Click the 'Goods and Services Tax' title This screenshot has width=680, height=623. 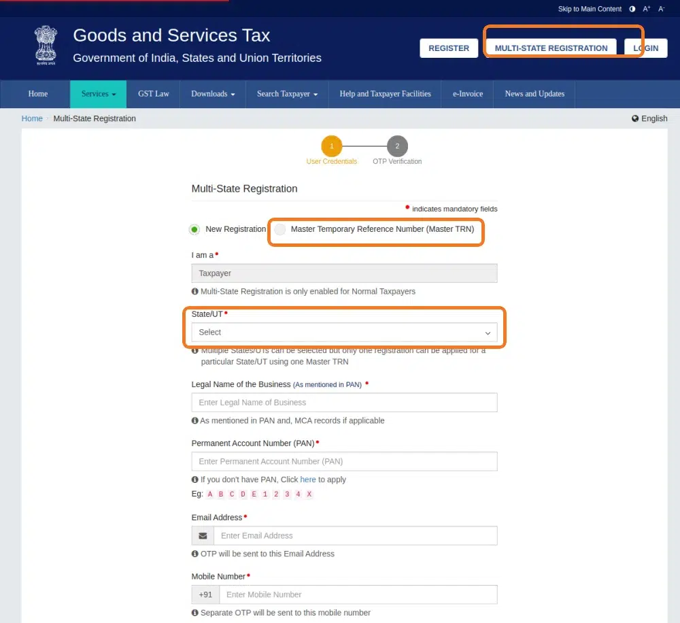tap(172, 35)
